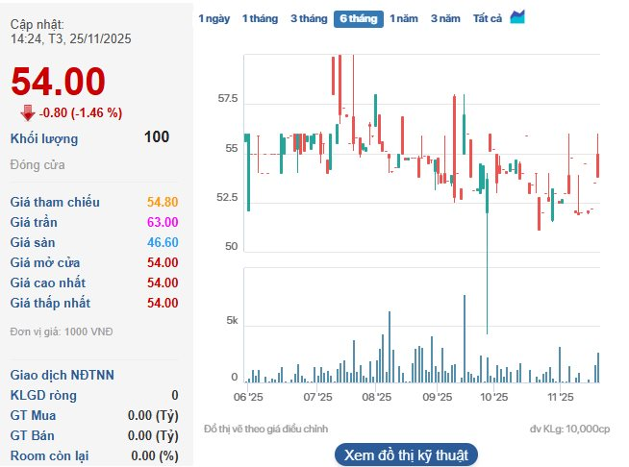The height and width of the screenshot is (467, 629).
Task: Click the large 54.00 current price
Action: click(x=58, y=82)
